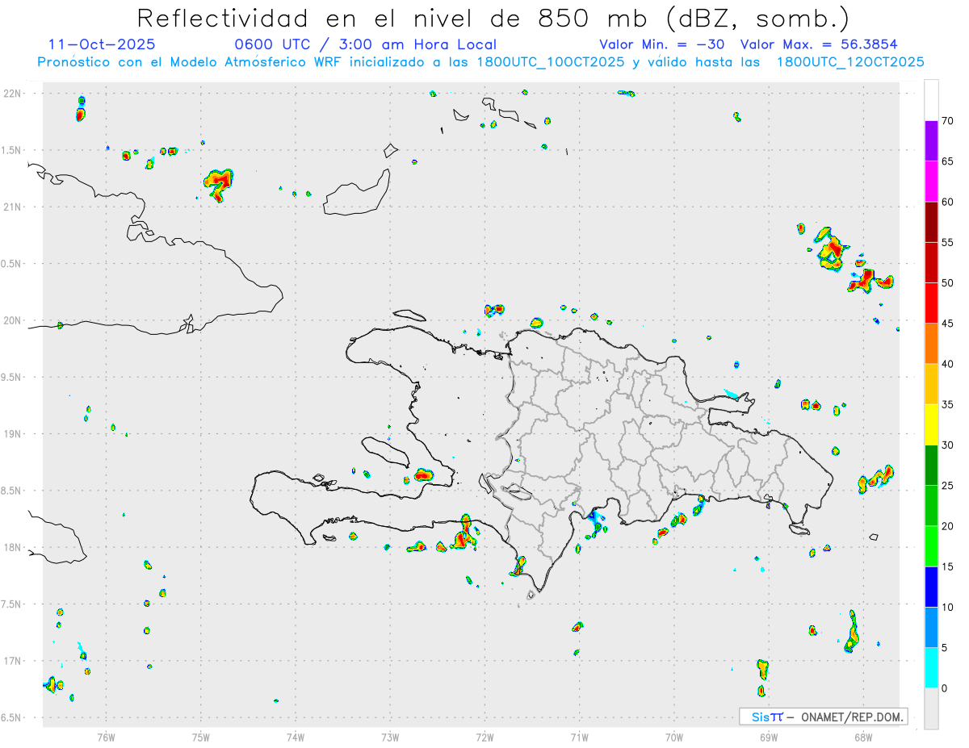Select the "0600 UTC / 3:00 am Hora Local" text

366,44
